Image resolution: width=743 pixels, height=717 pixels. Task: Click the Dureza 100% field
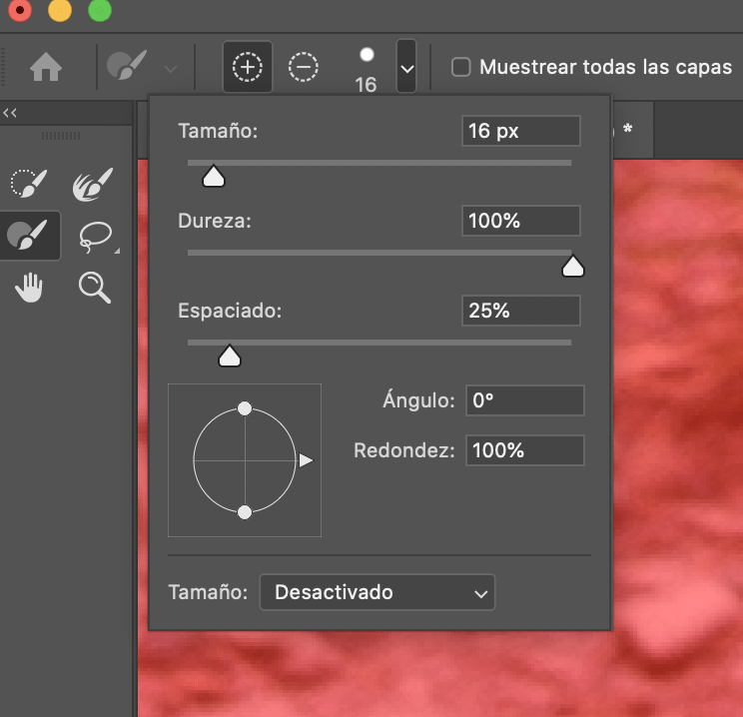tap(521, 221)
